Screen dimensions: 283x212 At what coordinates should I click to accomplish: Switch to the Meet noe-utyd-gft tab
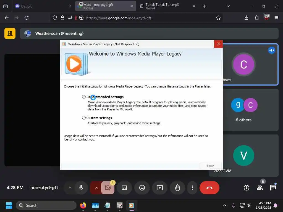pos(106,6)
